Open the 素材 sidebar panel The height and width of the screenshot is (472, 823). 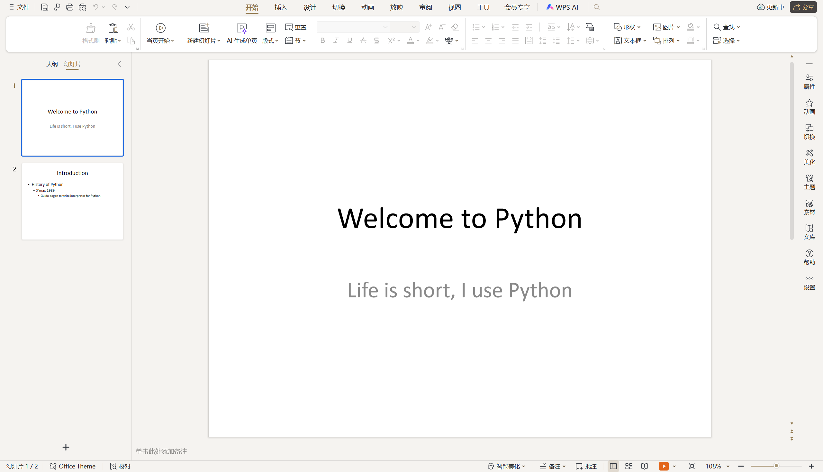pyautogui.click(x=809, y=207)
